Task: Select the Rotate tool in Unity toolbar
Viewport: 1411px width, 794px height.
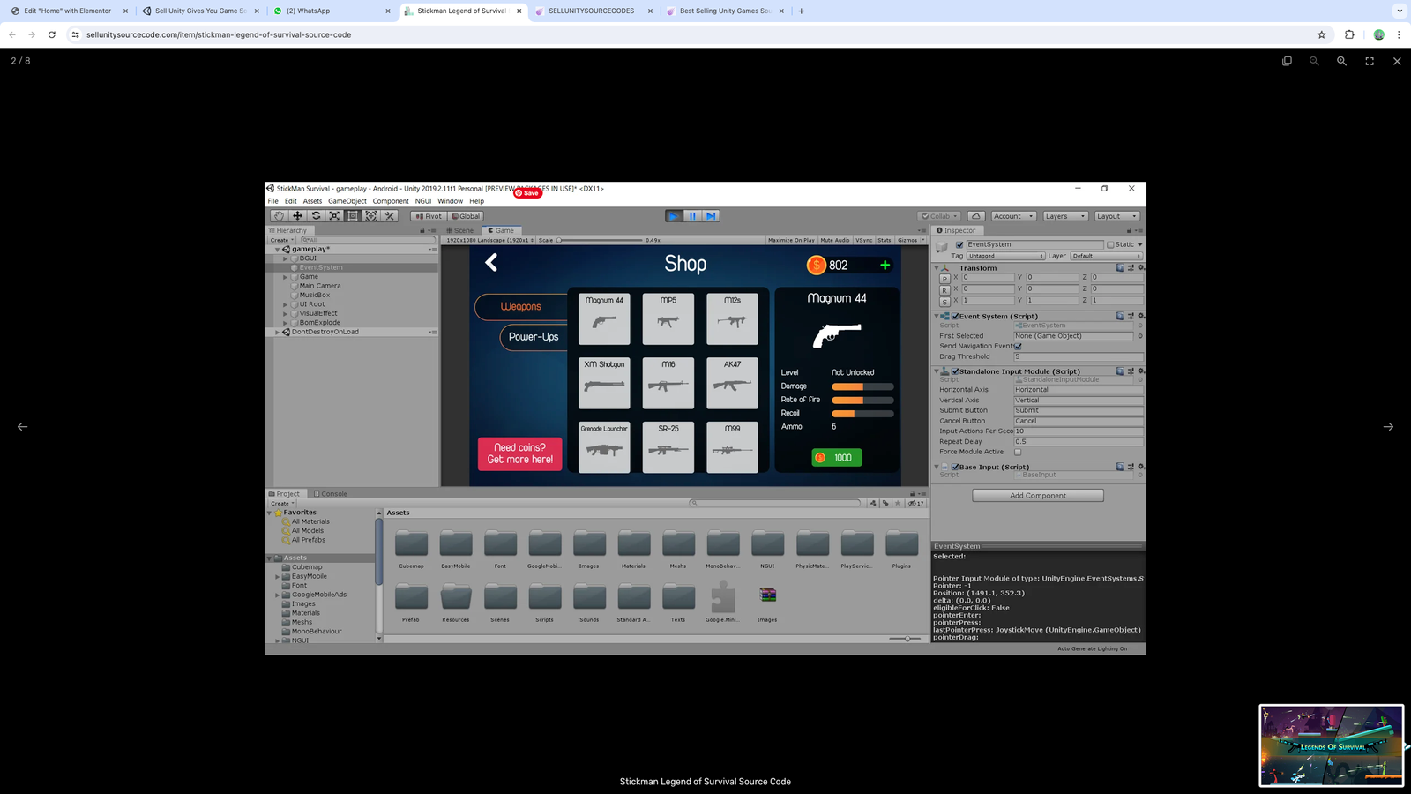Action: (316, 216)
